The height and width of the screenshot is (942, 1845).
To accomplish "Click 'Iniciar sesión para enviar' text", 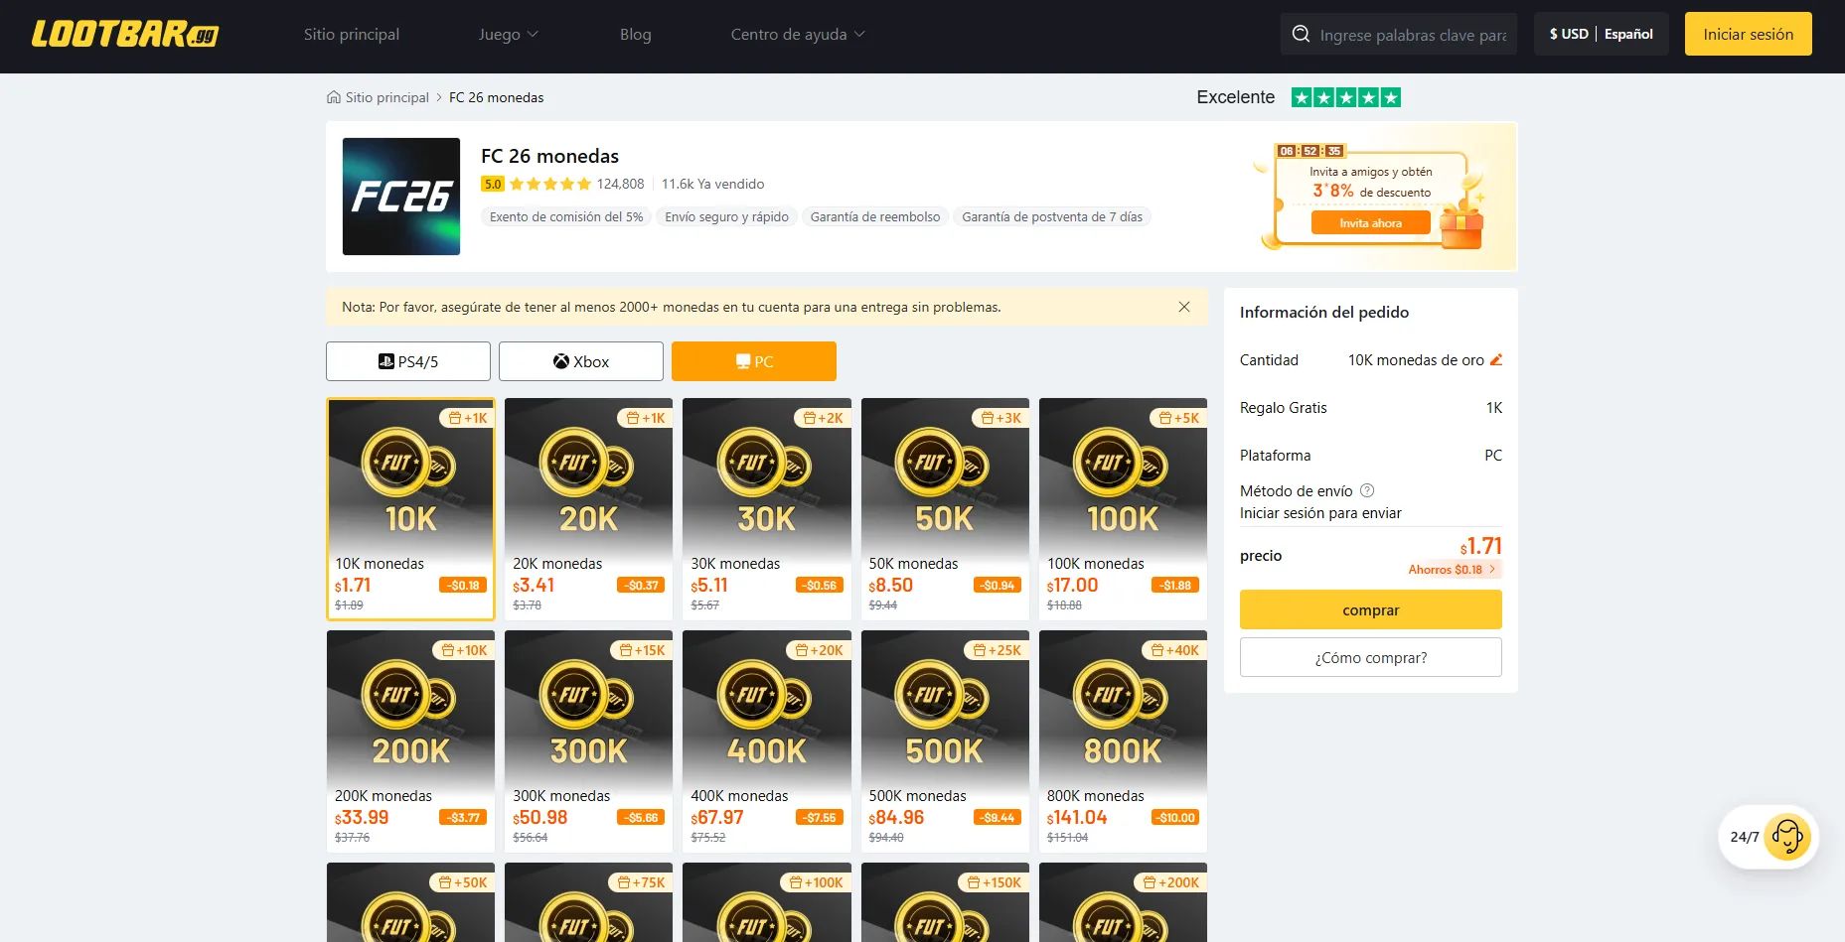I will click(1320, 513).
